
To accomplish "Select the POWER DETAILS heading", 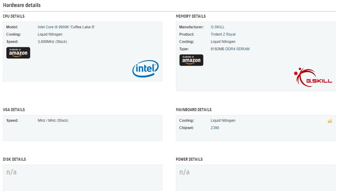I will (189, 159).
